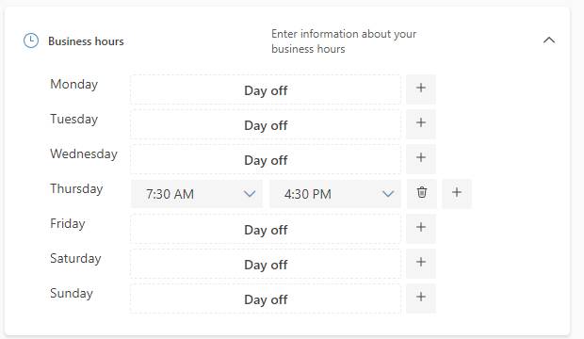Open the 7:30 AM start time dropdown

[197, 194]
